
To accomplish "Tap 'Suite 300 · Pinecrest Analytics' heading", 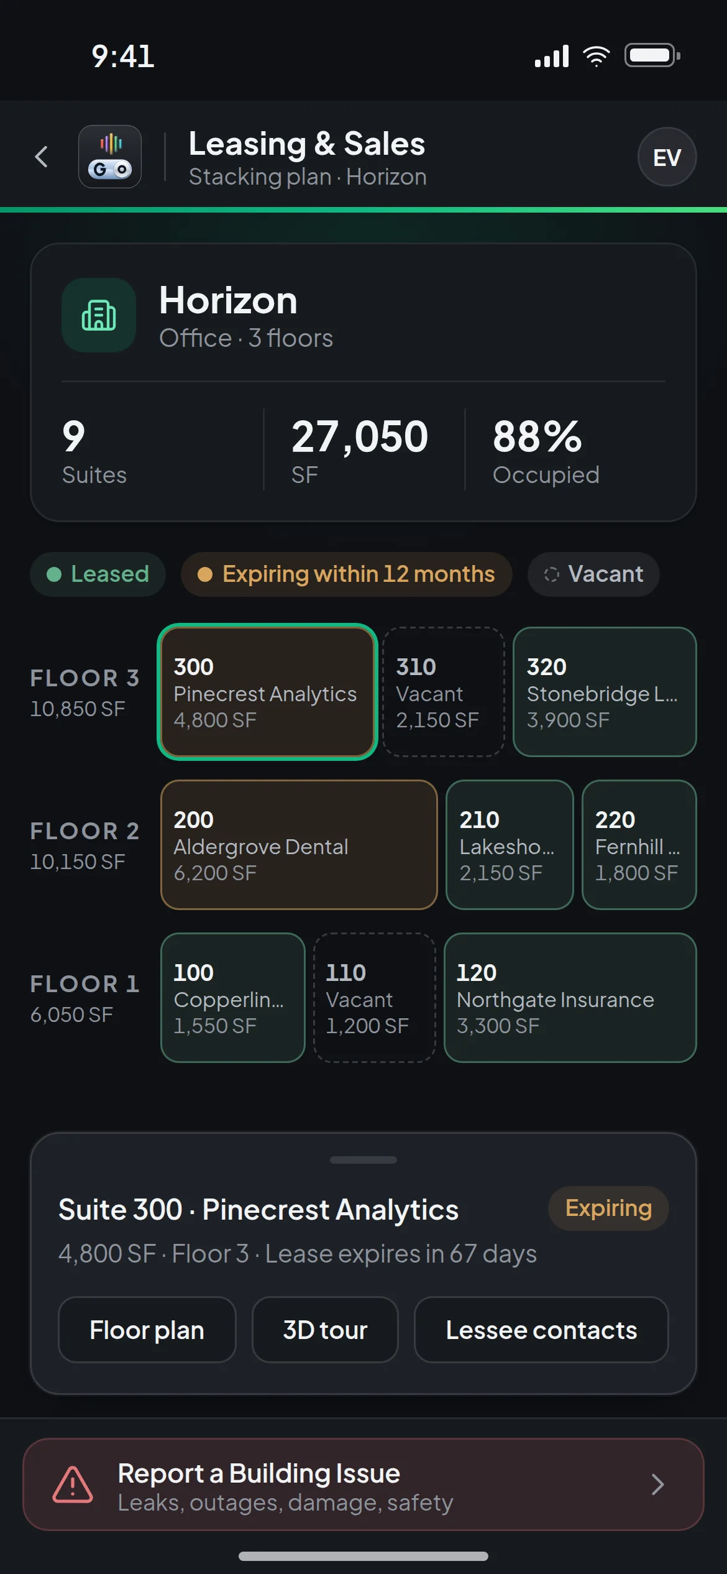I will [258, 1210].
